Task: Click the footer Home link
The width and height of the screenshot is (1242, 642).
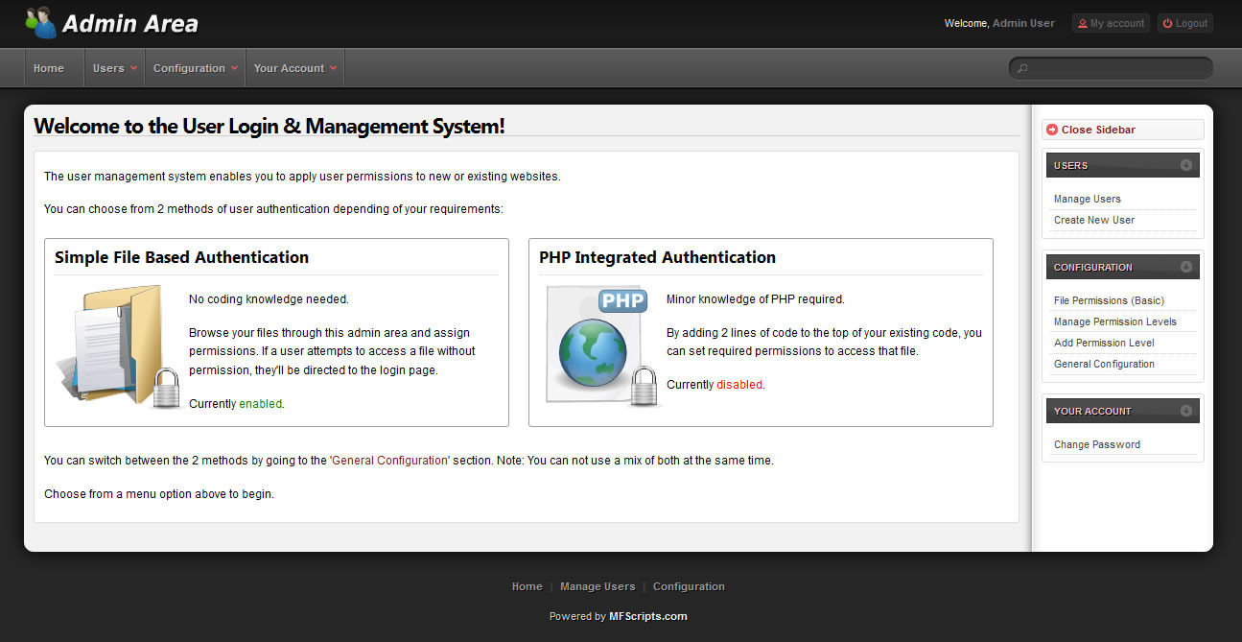Action: [527, 586]
